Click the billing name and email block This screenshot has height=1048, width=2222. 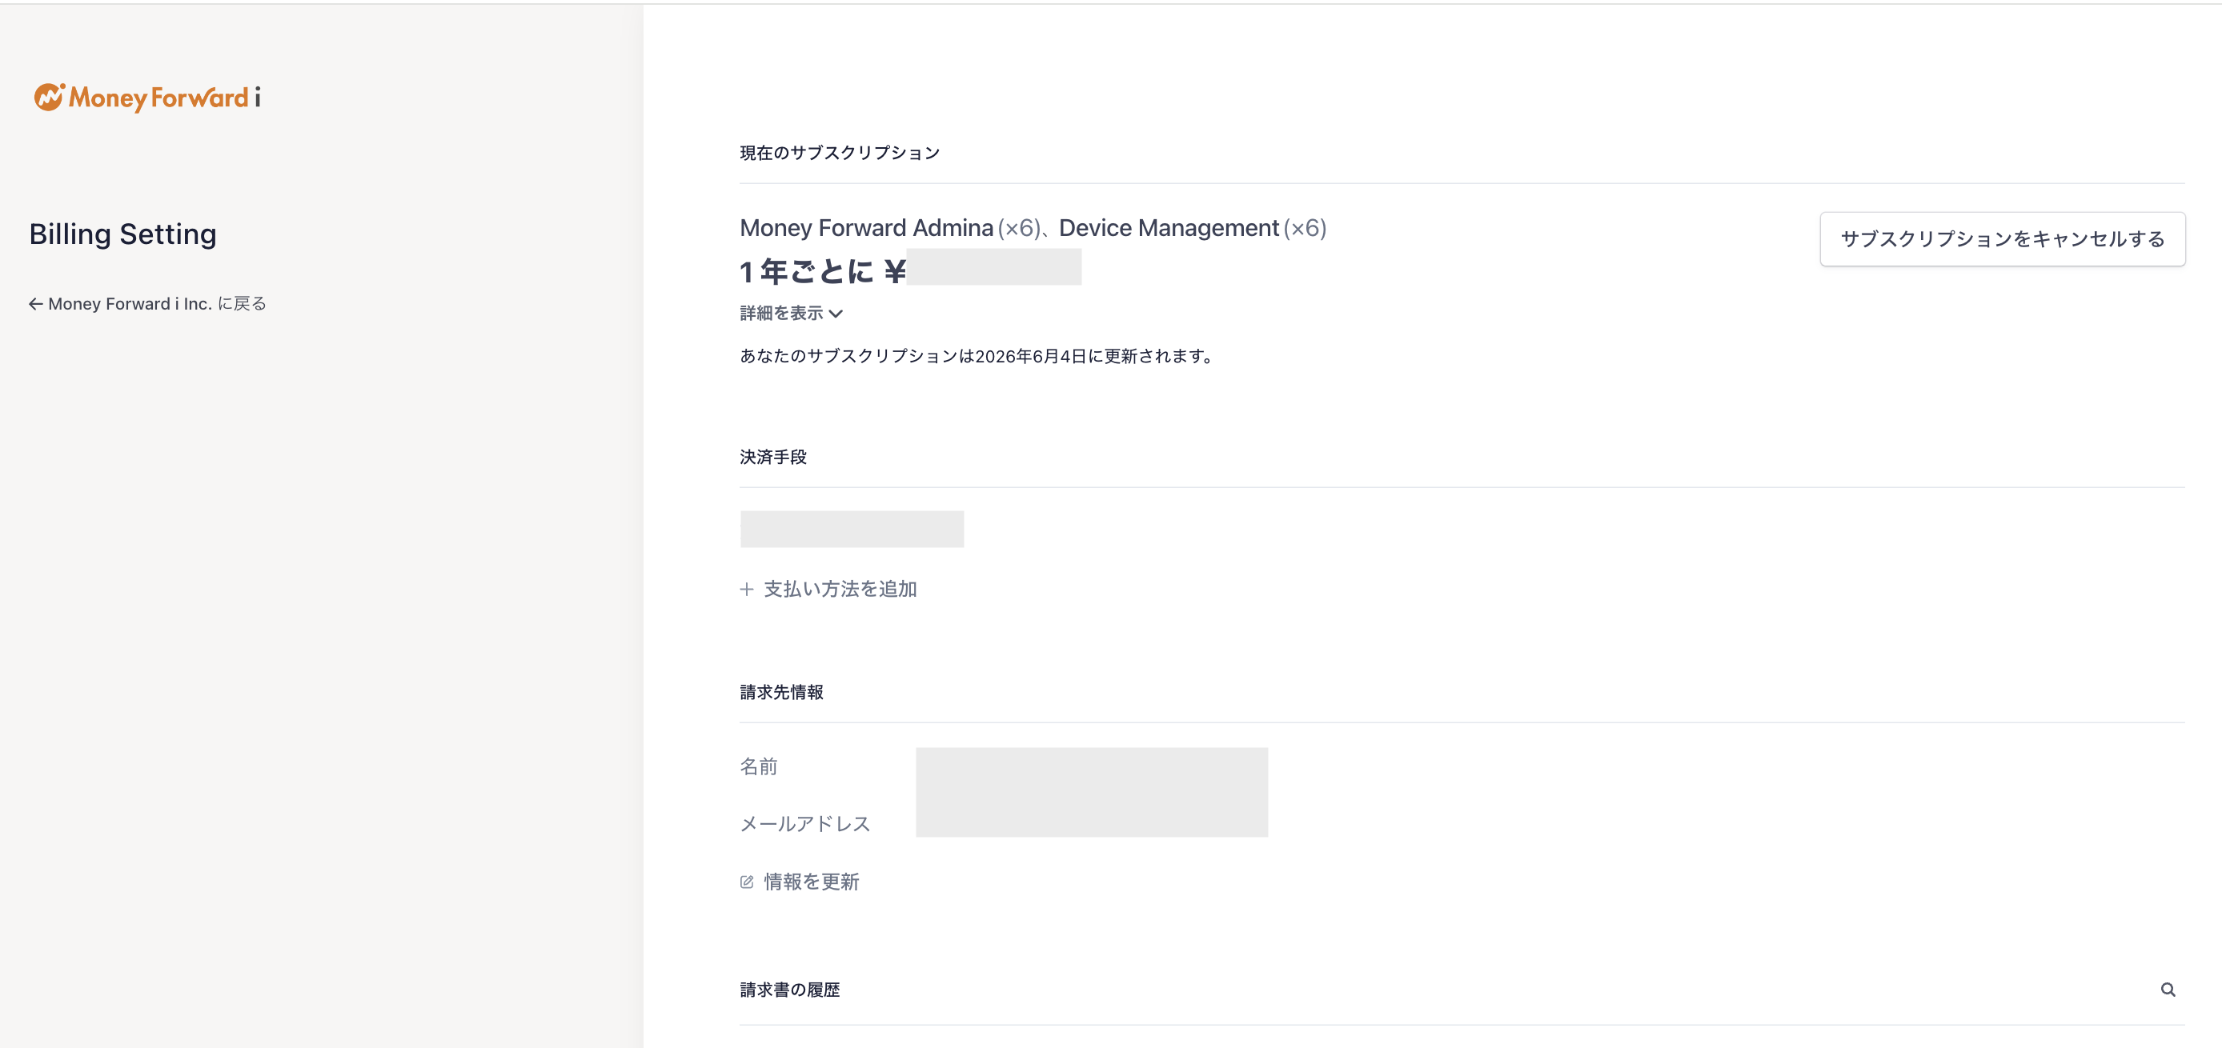1091,792
